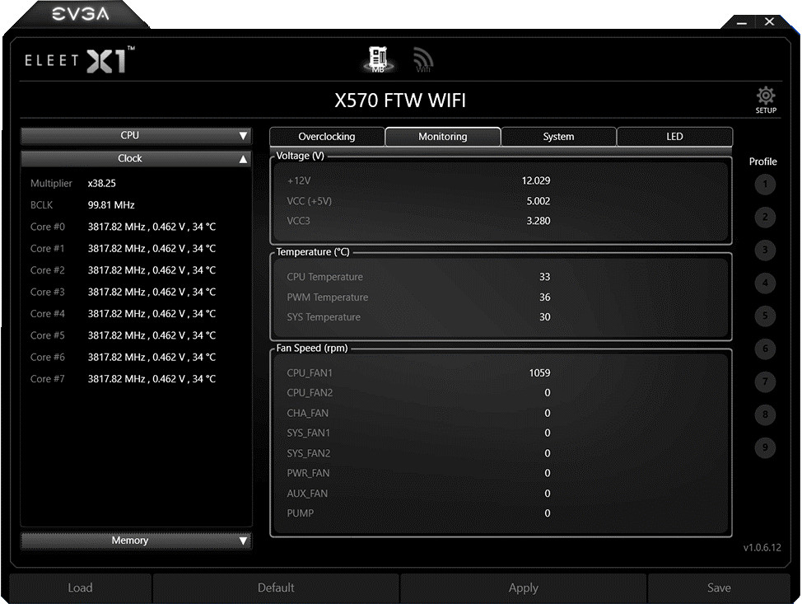
Task: Select profile slot 3
Action: tap(764, 250)
